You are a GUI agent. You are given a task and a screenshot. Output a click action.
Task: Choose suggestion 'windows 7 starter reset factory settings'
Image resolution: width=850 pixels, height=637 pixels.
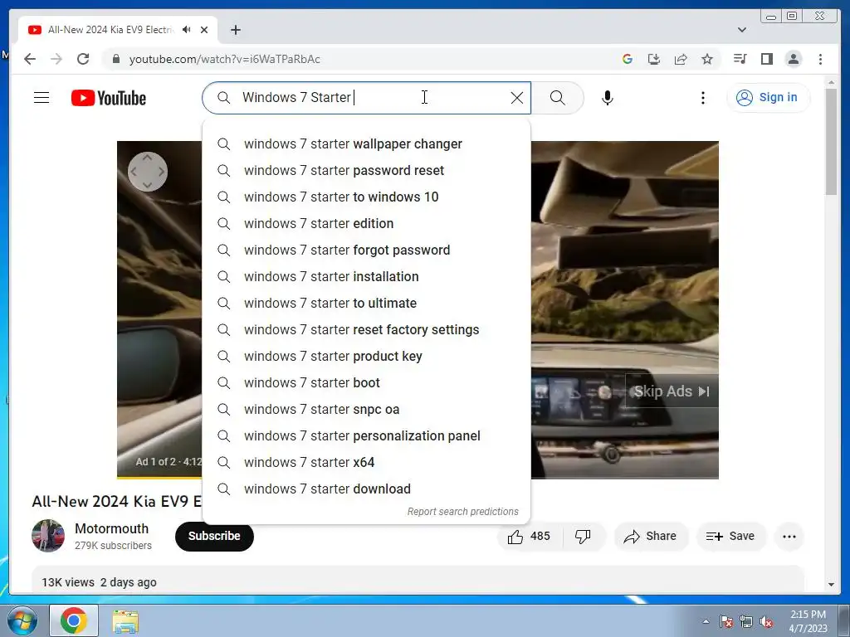pyautogui.click(x=366, y=330)
